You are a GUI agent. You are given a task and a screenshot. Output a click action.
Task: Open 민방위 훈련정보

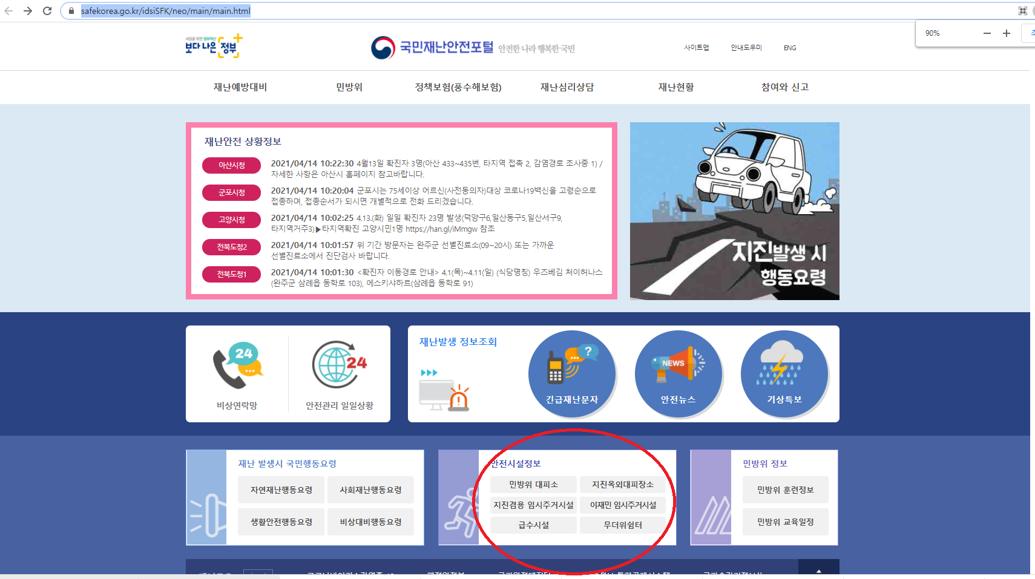(786, 490)
